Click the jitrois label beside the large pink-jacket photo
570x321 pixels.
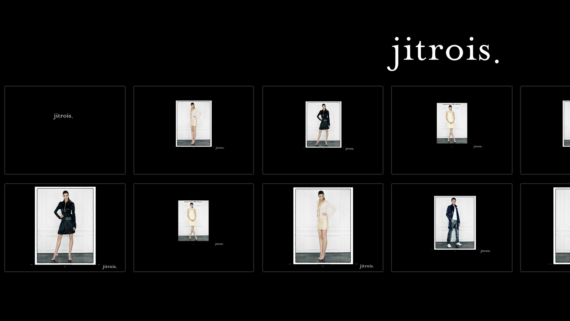[367, 266]
